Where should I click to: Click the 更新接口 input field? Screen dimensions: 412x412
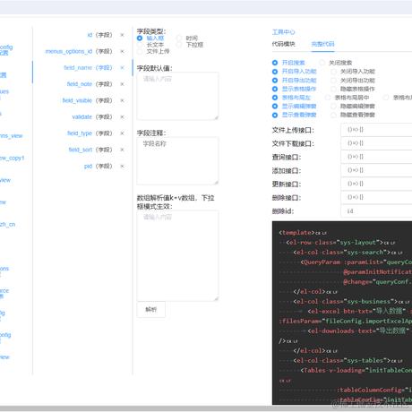[x=376, y=184]
